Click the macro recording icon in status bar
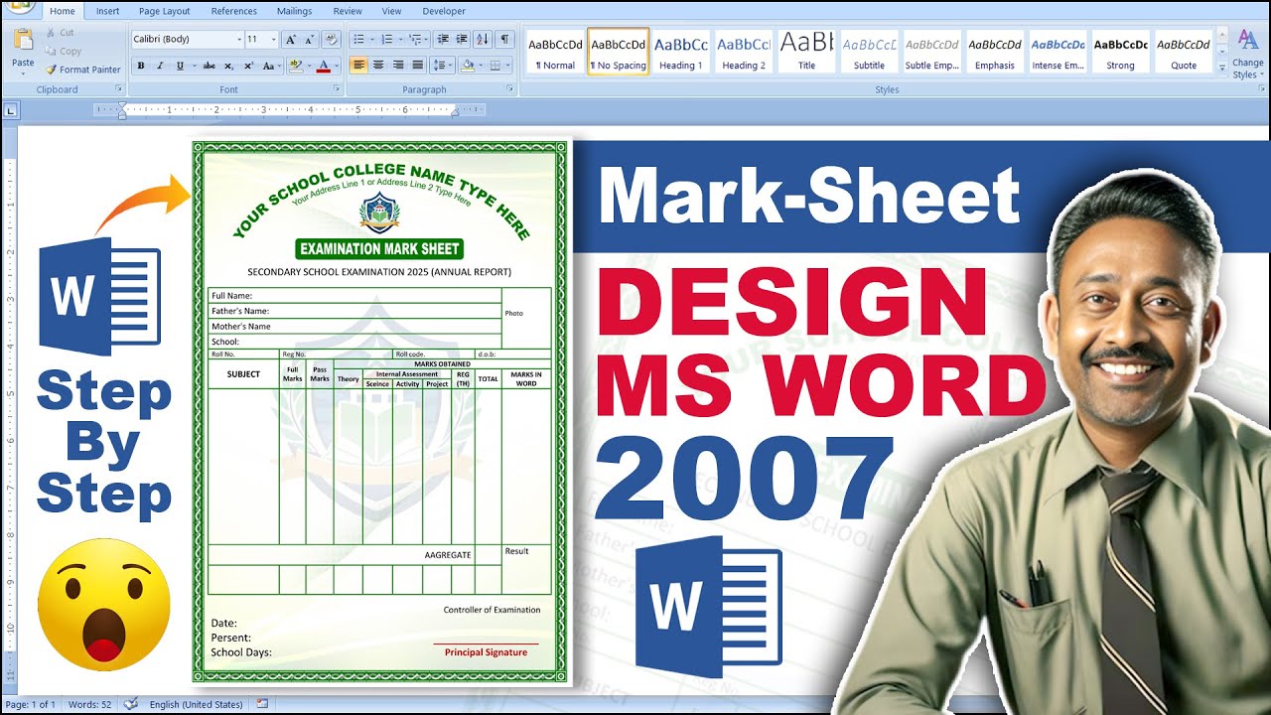Image resolution: width=1271 pixels, height=715 pixels. 262,704
